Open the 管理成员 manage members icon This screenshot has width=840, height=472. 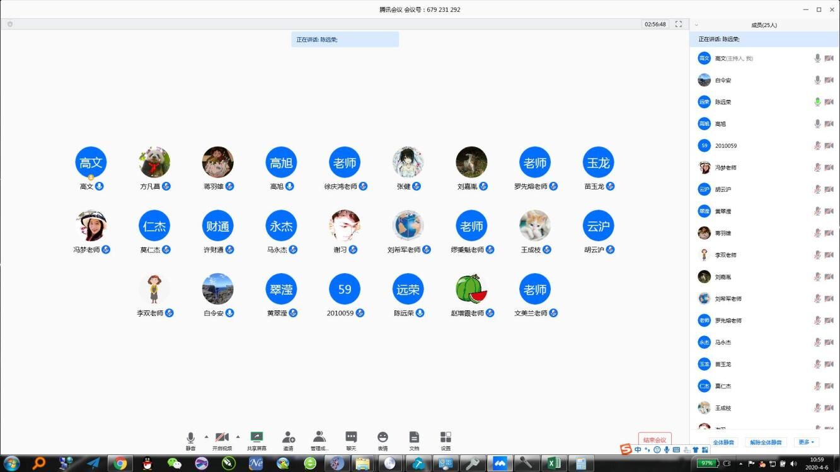click(319, 437)
